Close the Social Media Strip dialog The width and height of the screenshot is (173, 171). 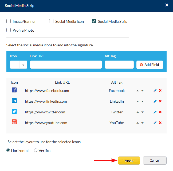167,5
